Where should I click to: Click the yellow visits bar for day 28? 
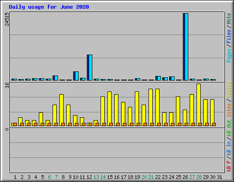point(198,105)
